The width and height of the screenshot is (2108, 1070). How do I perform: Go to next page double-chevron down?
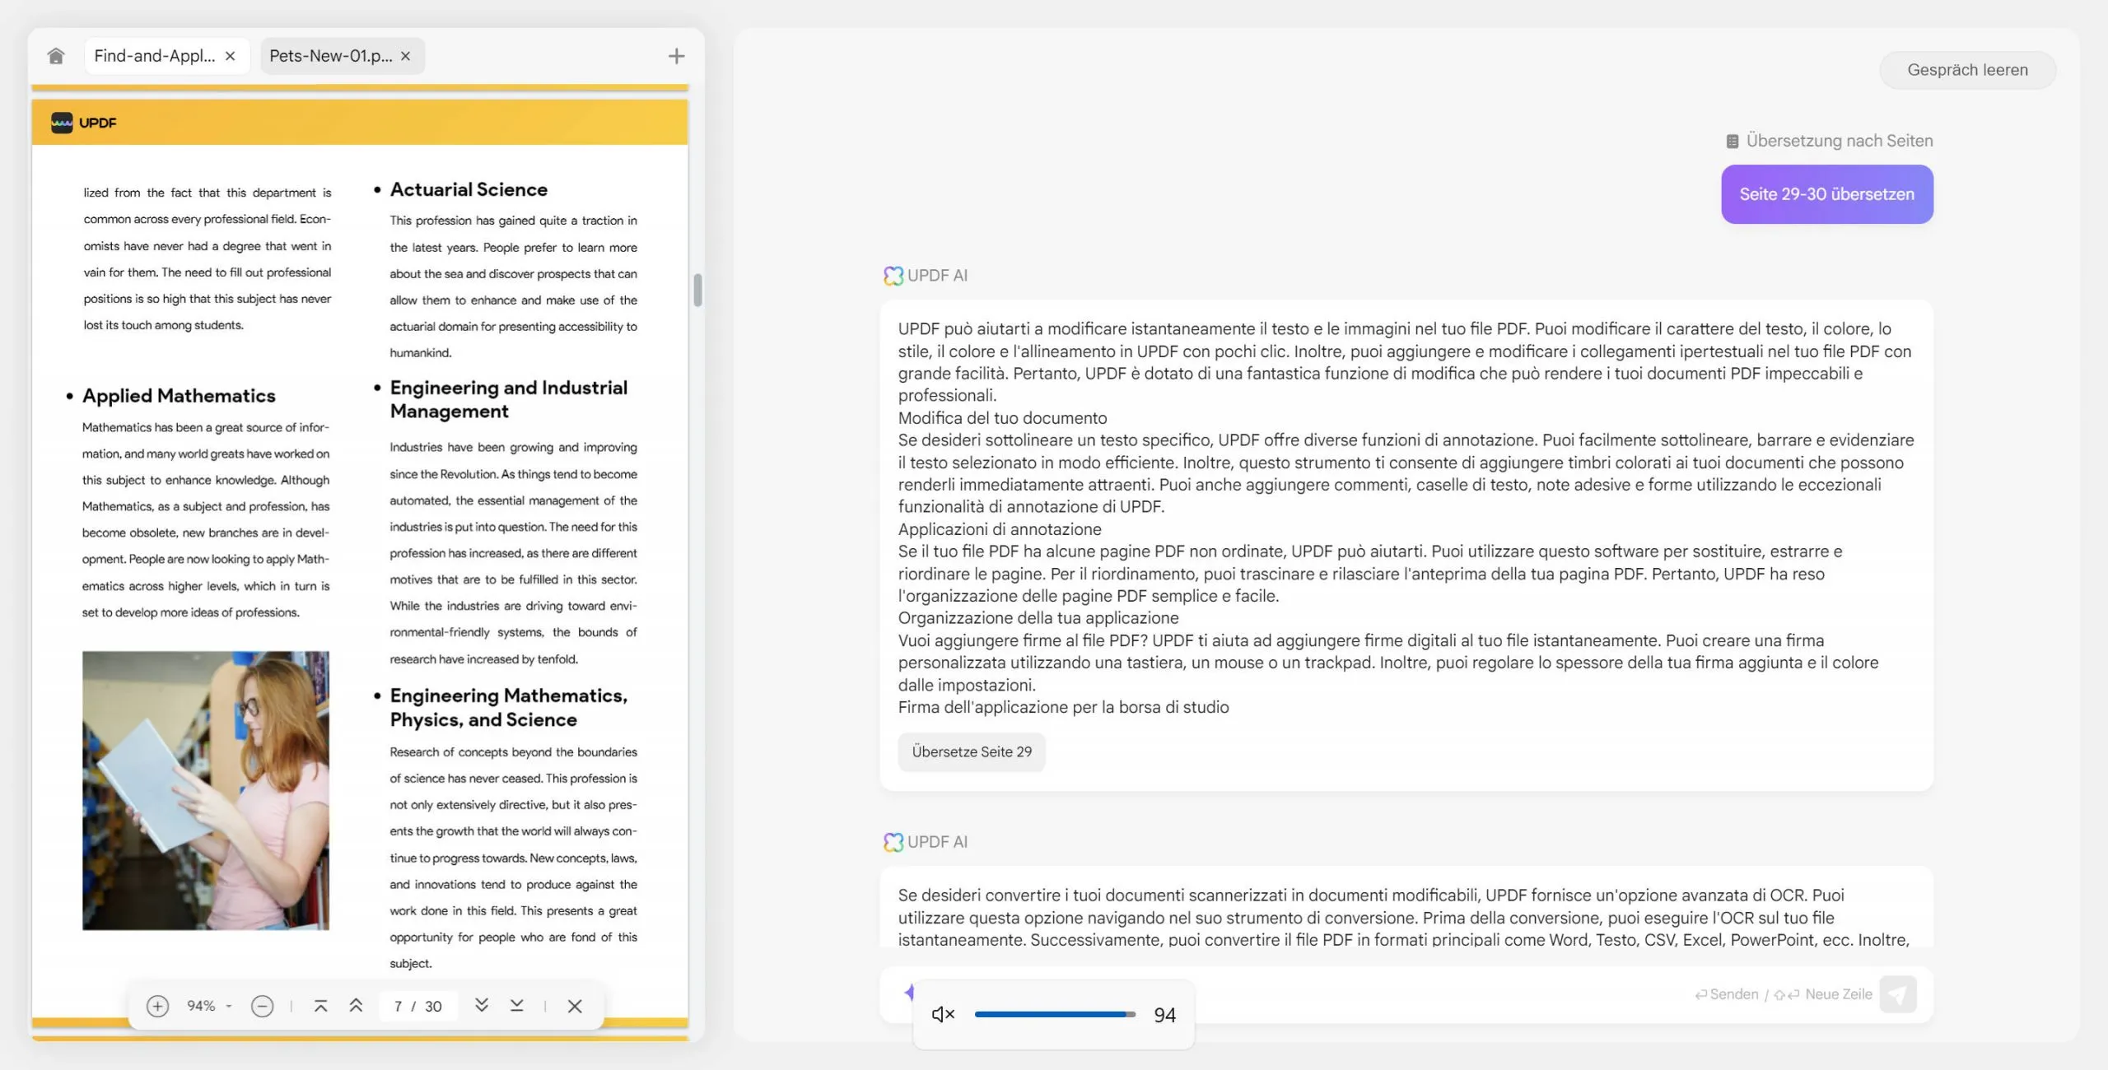pos(482,1005)
